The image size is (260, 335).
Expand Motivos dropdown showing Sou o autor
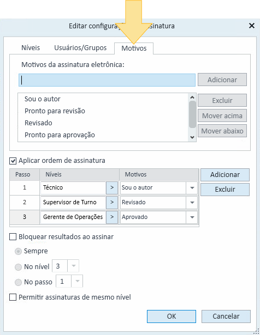(192, 188)
